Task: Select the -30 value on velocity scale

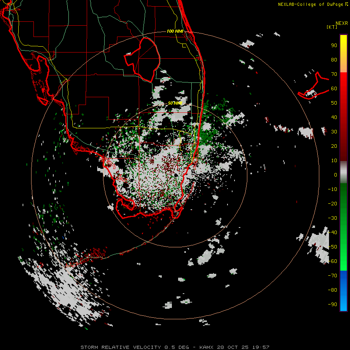Action: (x=332, y=218)
